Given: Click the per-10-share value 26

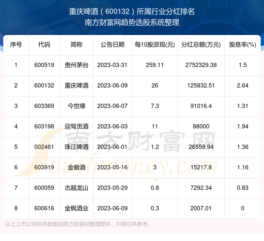Looking at the screenshot, I should (155, 86).
